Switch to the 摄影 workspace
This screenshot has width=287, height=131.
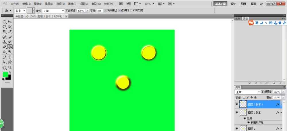253,4
